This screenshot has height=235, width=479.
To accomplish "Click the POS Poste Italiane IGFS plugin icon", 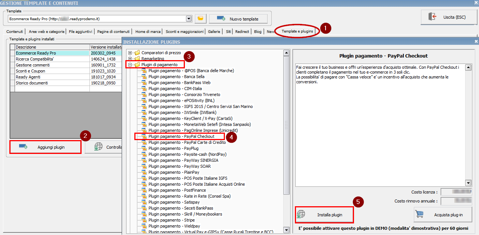I will [x=144, y=178].
